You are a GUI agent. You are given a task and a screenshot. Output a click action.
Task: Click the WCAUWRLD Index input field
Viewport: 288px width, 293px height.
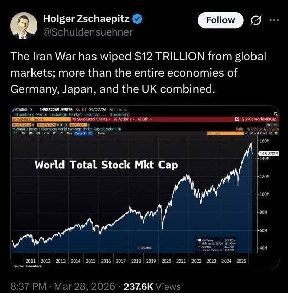click(41, 119)
